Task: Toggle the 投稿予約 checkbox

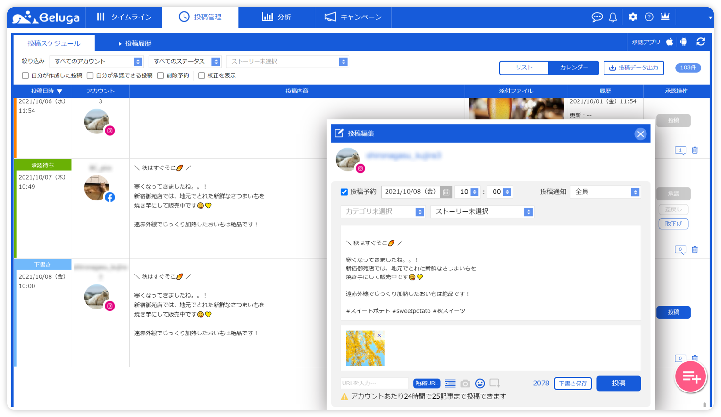Action: coord(344,192)
